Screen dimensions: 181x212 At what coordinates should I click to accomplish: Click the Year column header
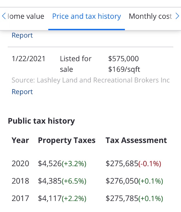(20, 140)
